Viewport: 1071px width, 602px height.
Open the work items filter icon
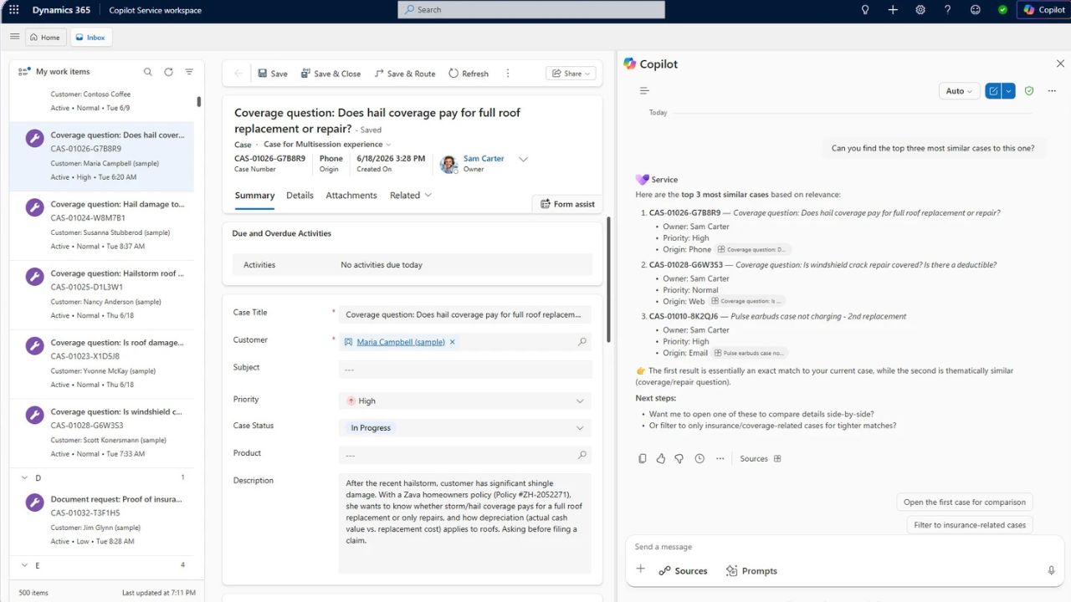click(x=189, y=72)
